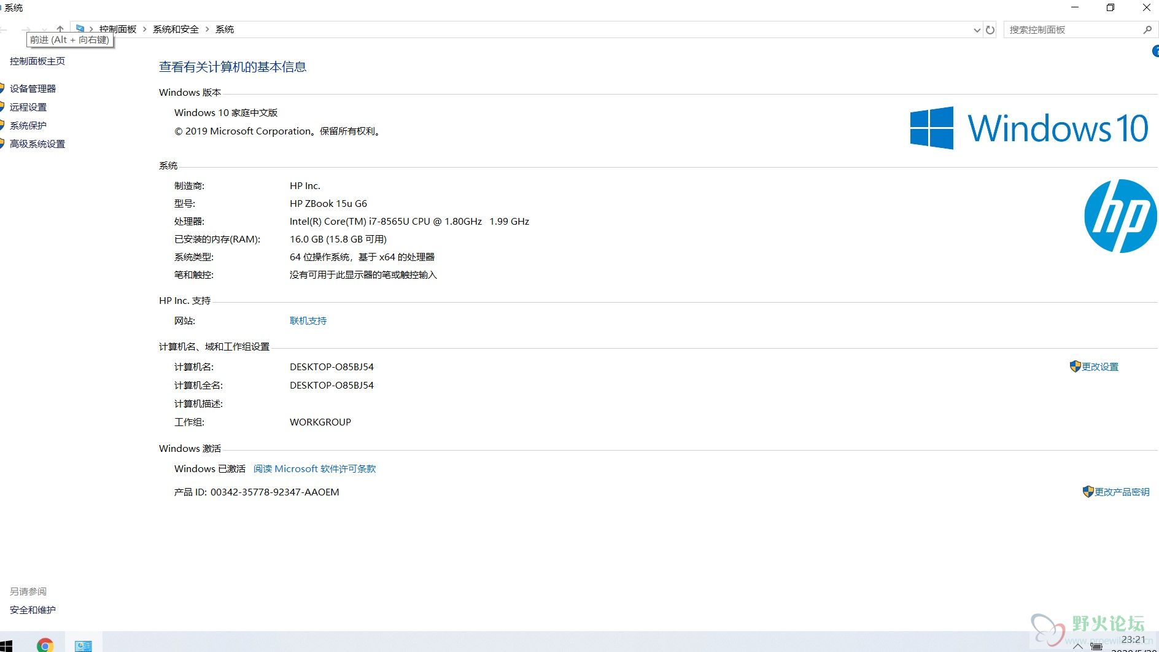Restore down the window

[1111, 7]
